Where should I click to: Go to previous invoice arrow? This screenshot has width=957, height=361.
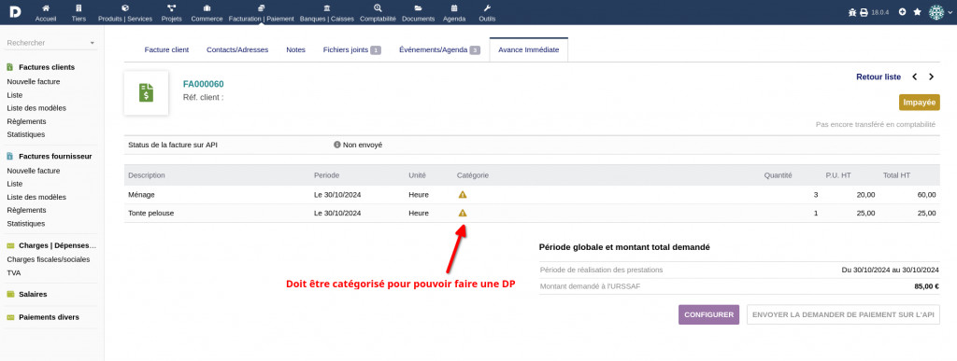tap(915, 76)
